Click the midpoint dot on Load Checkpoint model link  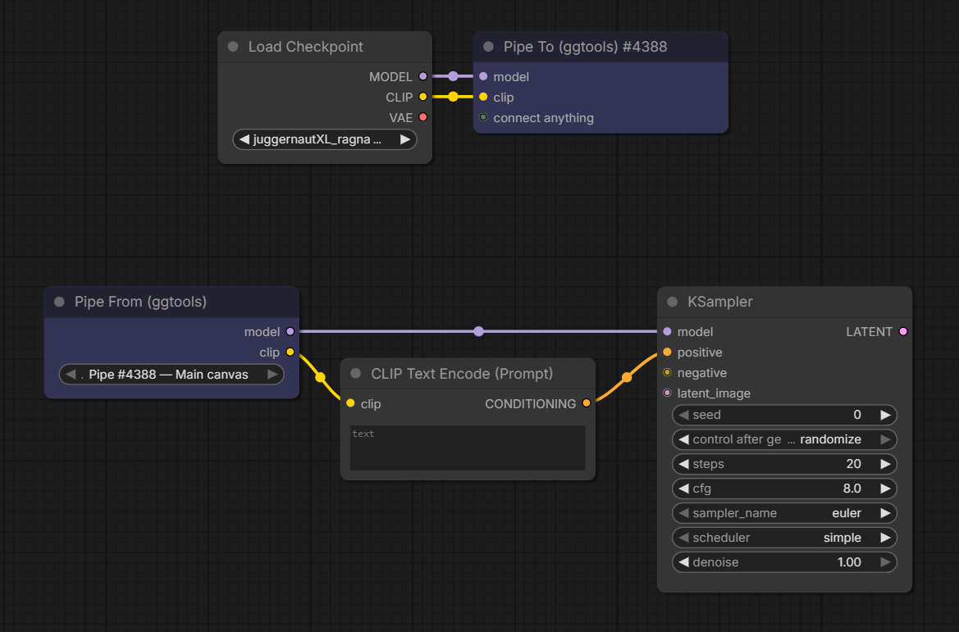pos(453,76)
